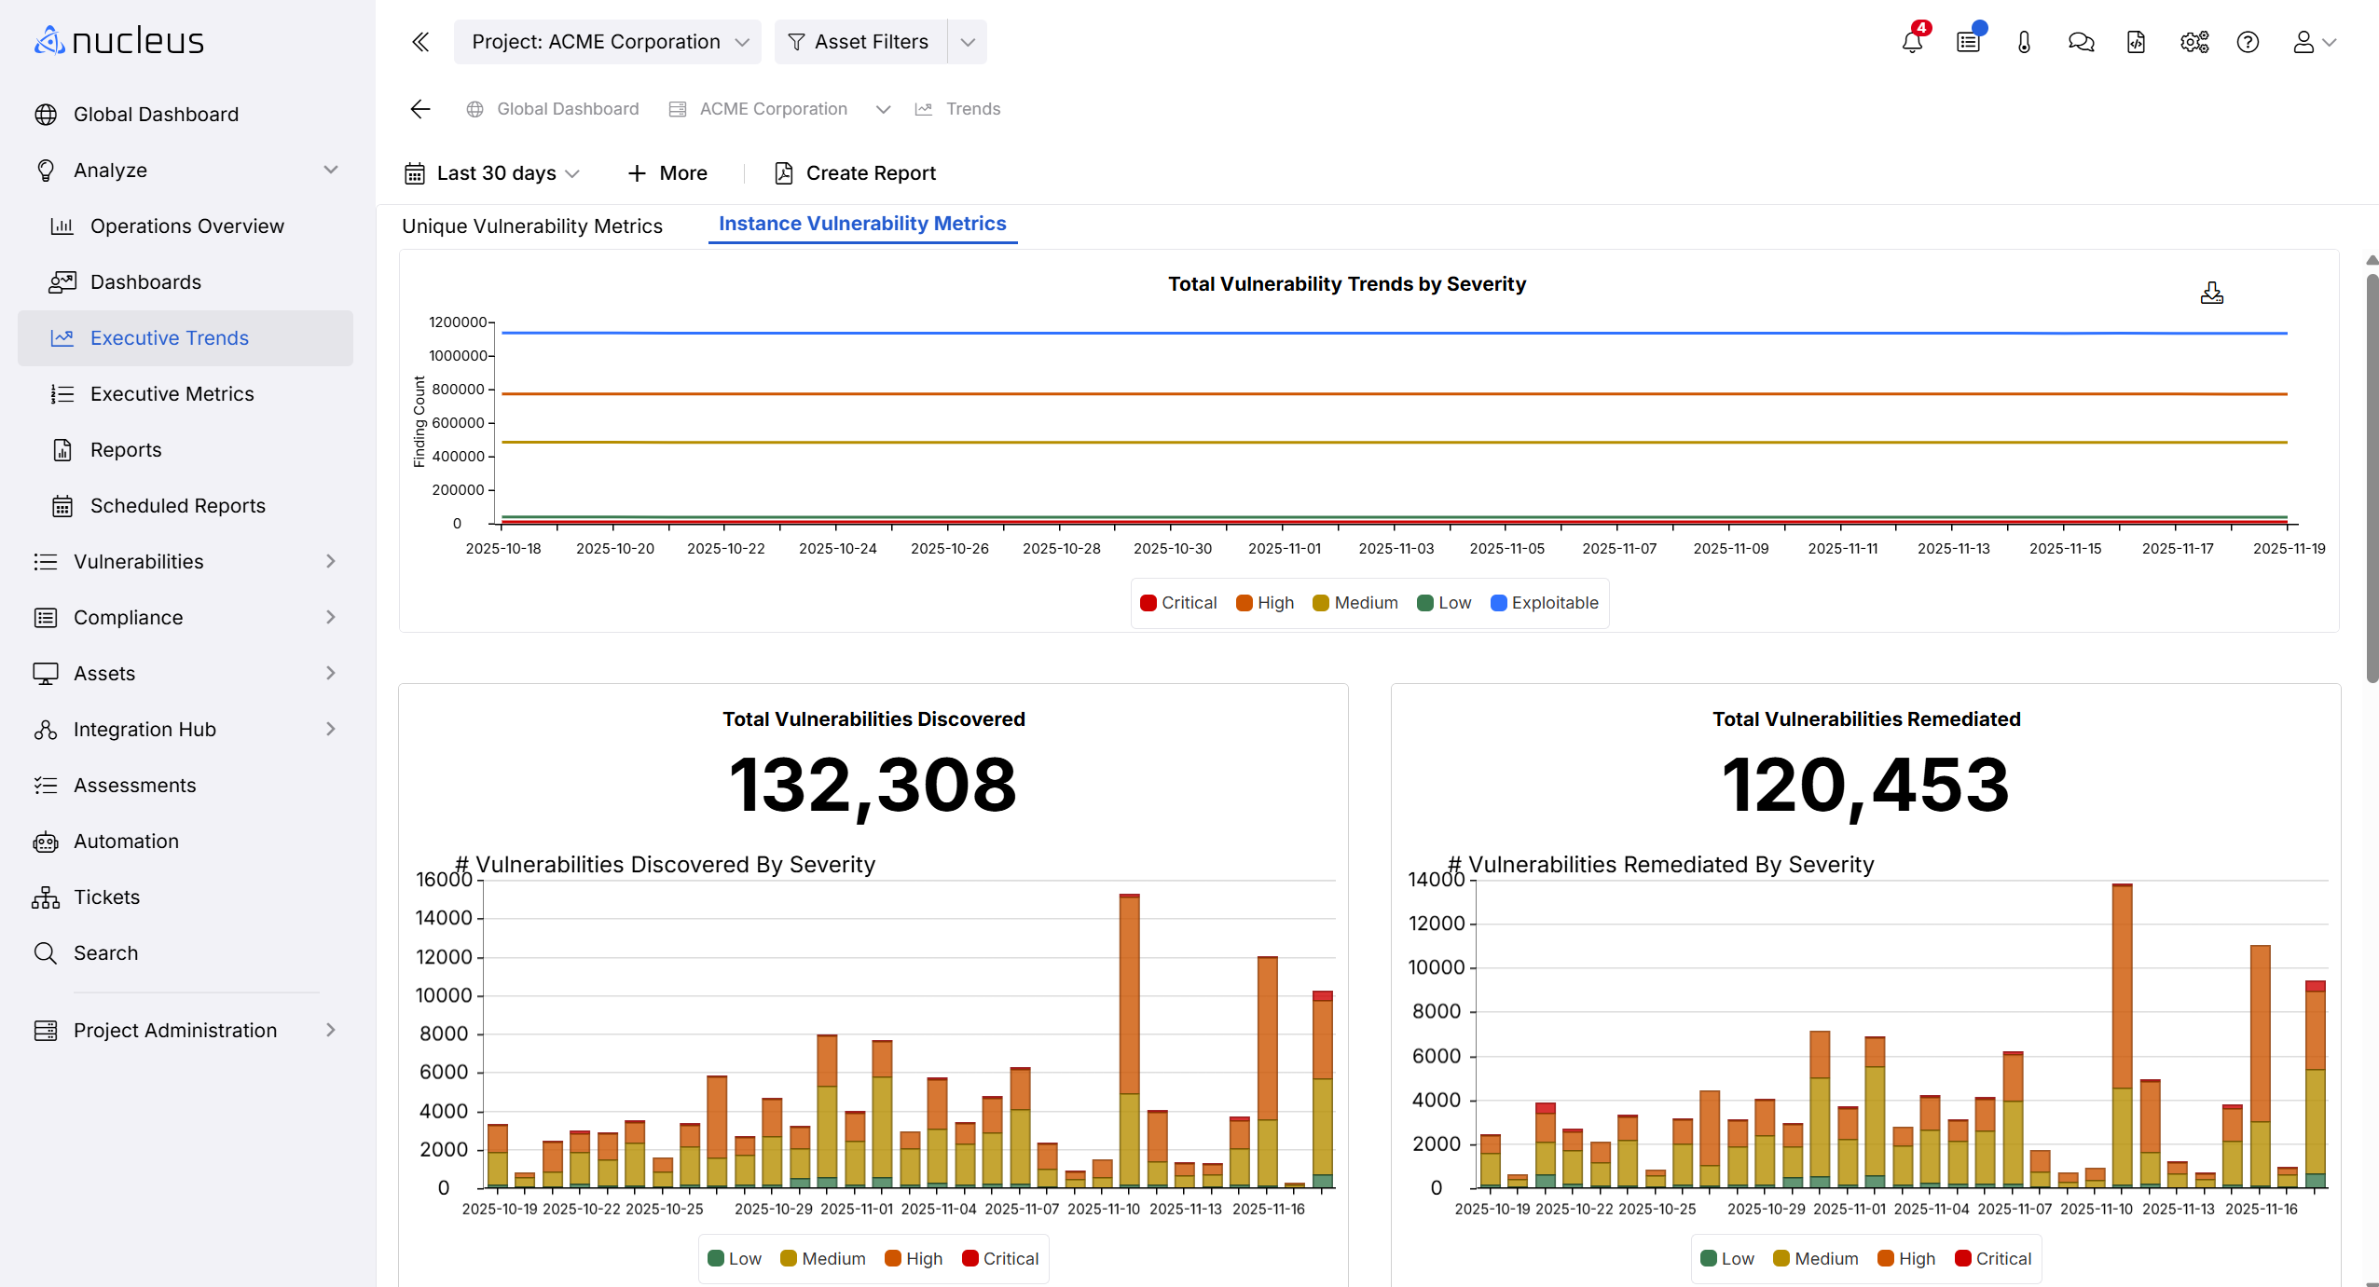Click the help question mark icon
The image size is (2379, 1287).
coord(2248,42)
